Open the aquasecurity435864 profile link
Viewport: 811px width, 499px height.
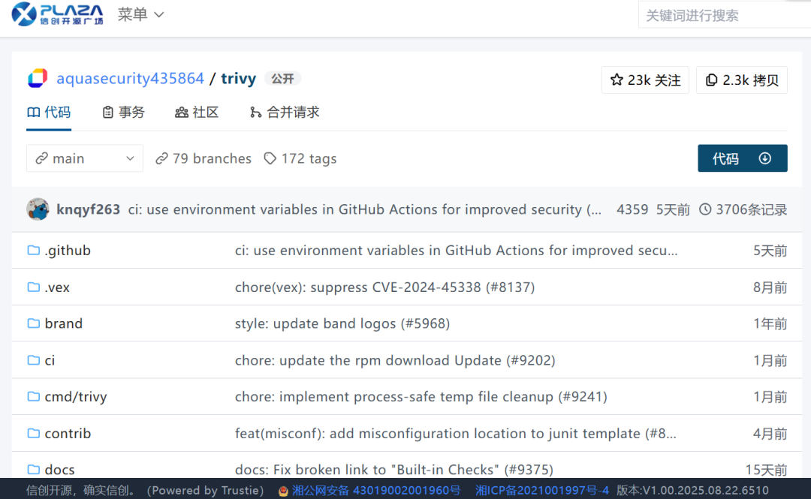(x=130, y=78)
